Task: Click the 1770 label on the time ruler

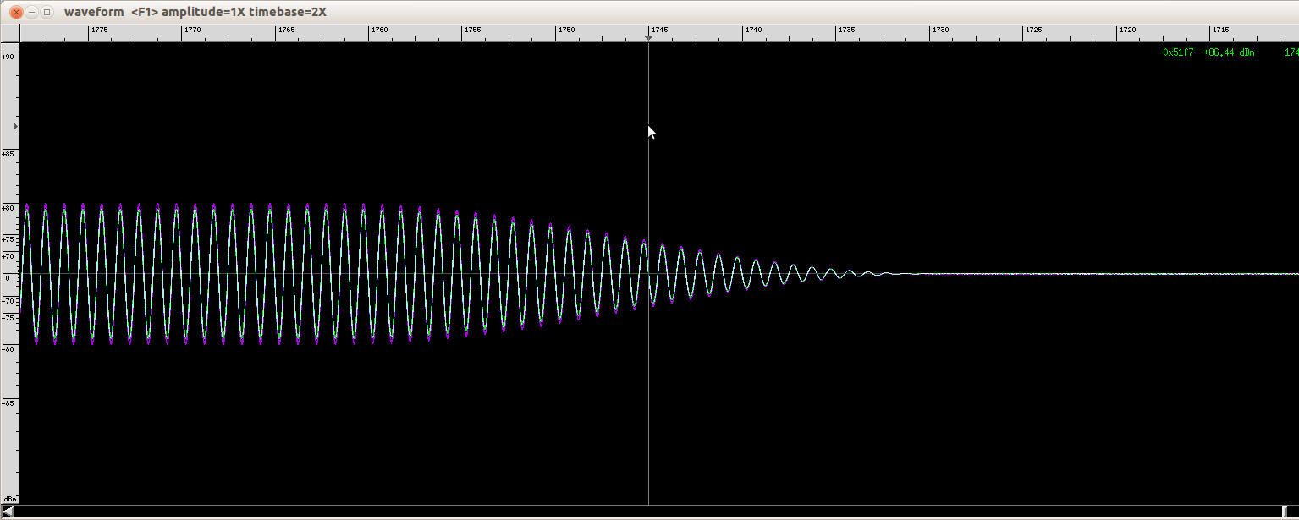Action: (193, 30)
